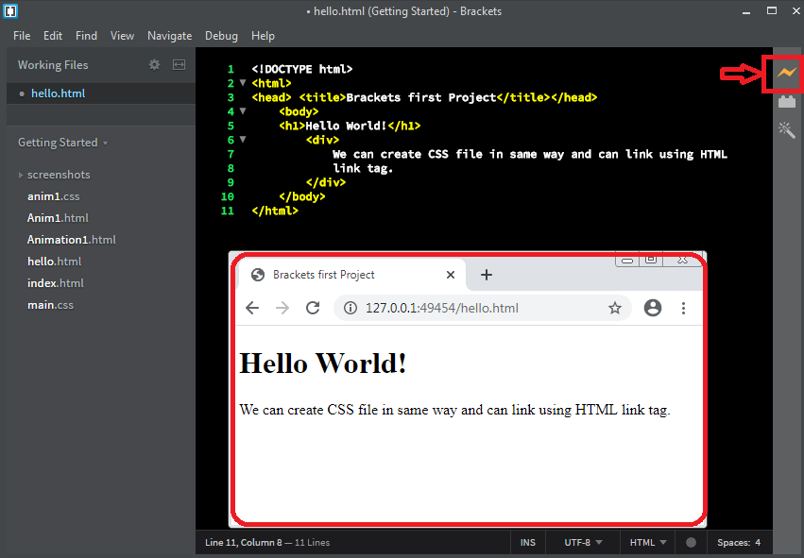The height and width of the screenshot is (558, 804).
Task: Place cursor on the closing </html> tag
Action: [275, 211]
